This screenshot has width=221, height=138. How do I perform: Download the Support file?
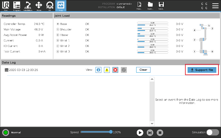[x=202, y=70]
